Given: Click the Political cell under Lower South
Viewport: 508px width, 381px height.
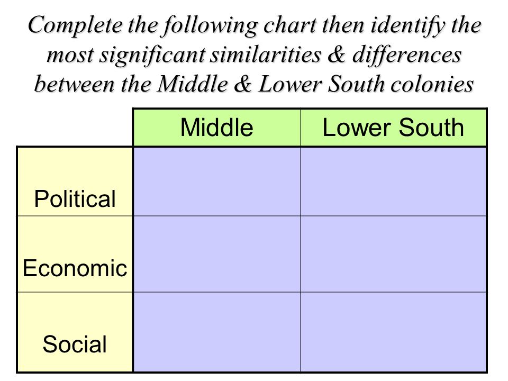Looking at the screenshot, I should (x=393, y=182).
